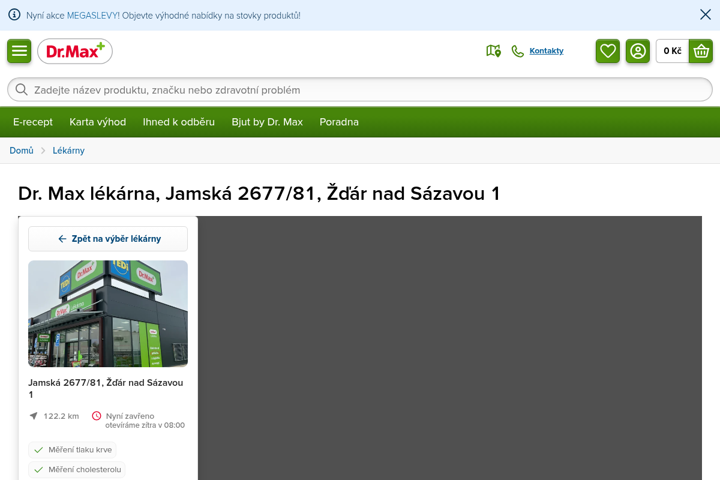Click address Jamská 2677/81 in sidebar card
720x480 pixels.
click(x=106, y=388)
